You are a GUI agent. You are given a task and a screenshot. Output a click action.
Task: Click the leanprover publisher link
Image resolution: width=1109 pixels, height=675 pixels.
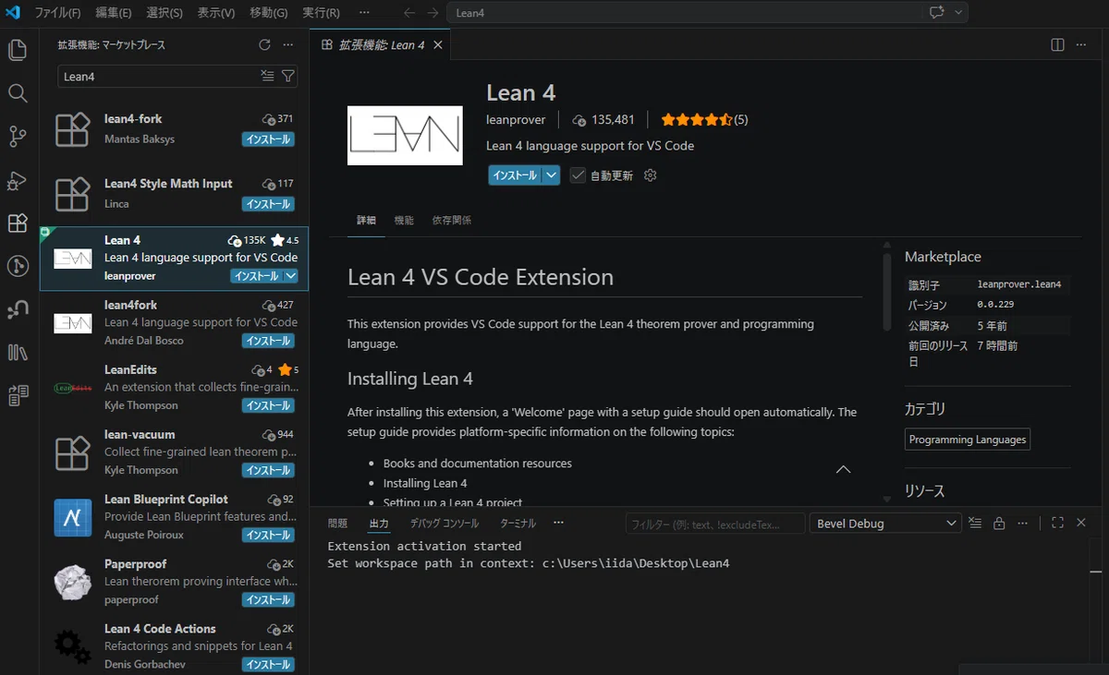click(x=516, y=120)
